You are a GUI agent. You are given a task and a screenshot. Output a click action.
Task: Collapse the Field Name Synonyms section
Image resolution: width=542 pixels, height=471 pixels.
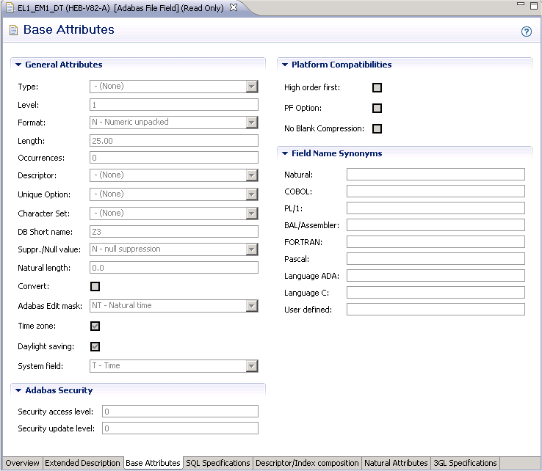(x=285, y=153)
